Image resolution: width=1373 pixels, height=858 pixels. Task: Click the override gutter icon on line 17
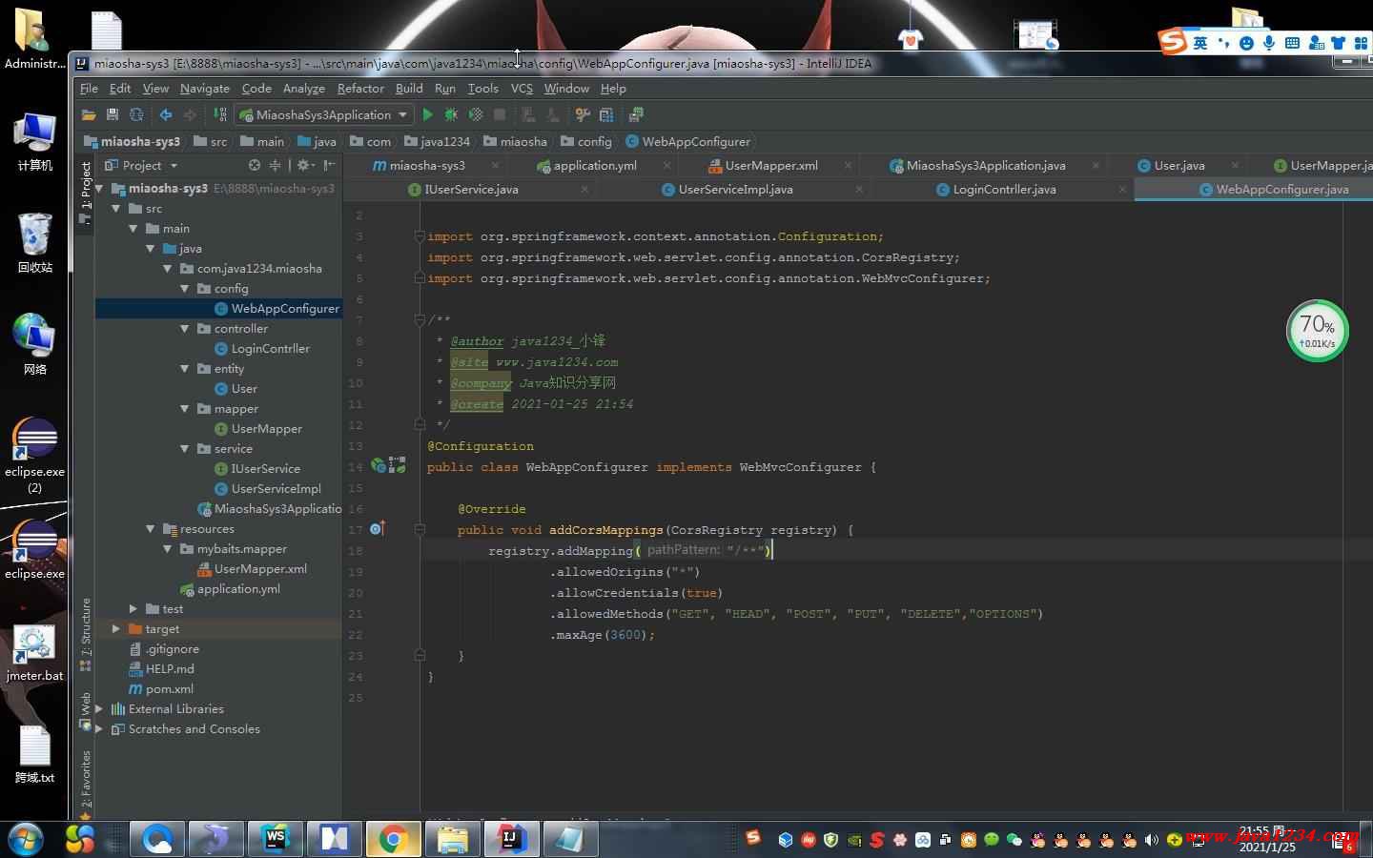point(378,528)
